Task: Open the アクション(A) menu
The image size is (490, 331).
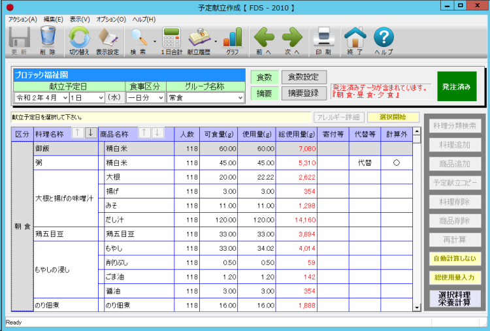Action: [x=22, y=20]
